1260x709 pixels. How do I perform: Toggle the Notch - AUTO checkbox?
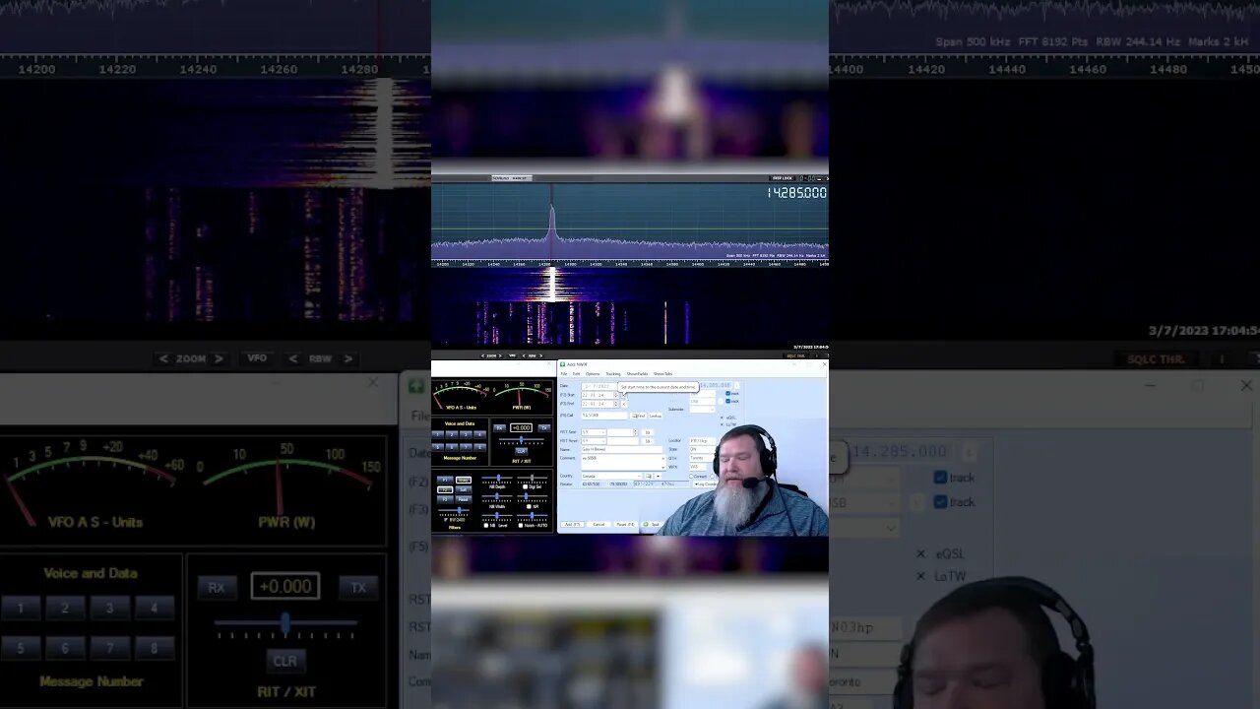(521, 525)
